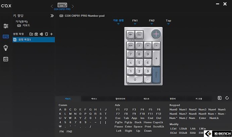Click the blue Enter key on numpad image

pyautogui.click(x=156, y=75)
